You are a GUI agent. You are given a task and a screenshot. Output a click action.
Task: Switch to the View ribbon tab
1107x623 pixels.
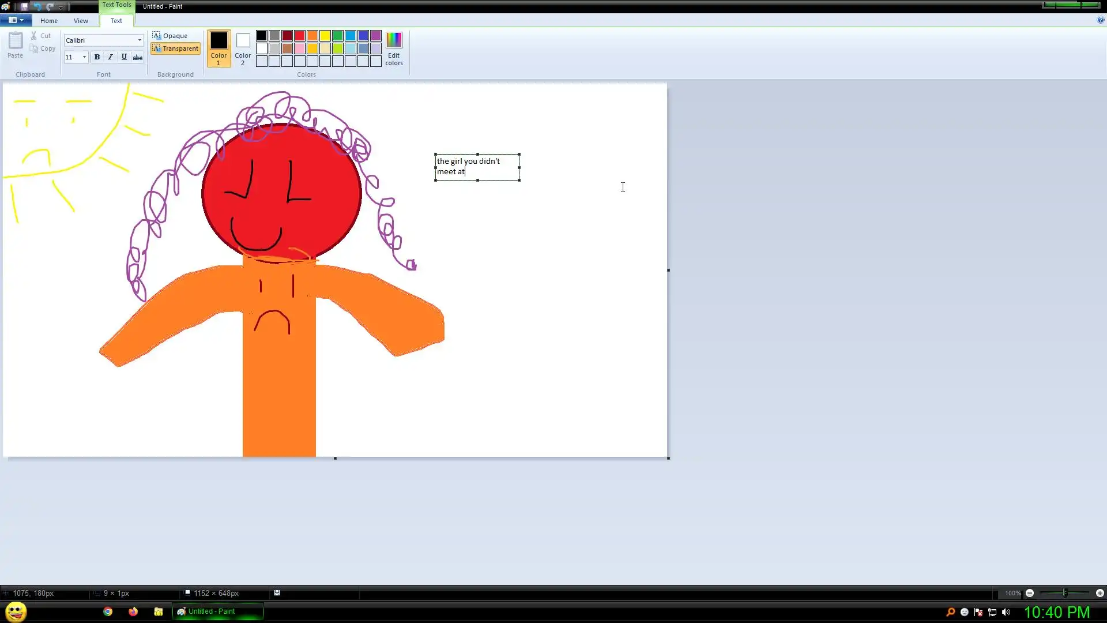click(x=81, y=21)
